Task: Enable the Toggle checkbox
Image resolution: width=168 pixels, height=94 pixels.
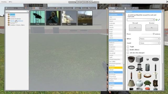Action: point(128,47)
